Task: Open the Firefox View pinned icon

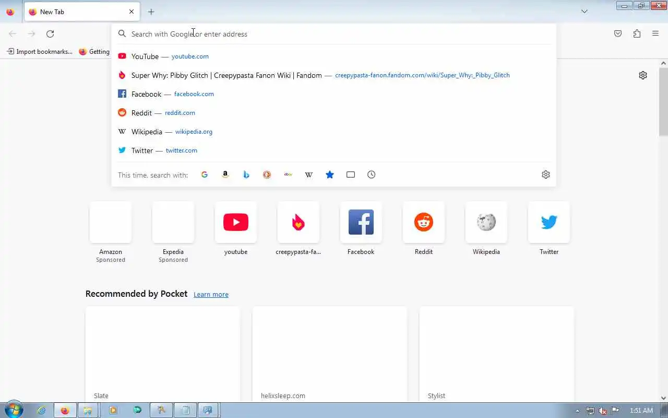Action: click(10, 11)
